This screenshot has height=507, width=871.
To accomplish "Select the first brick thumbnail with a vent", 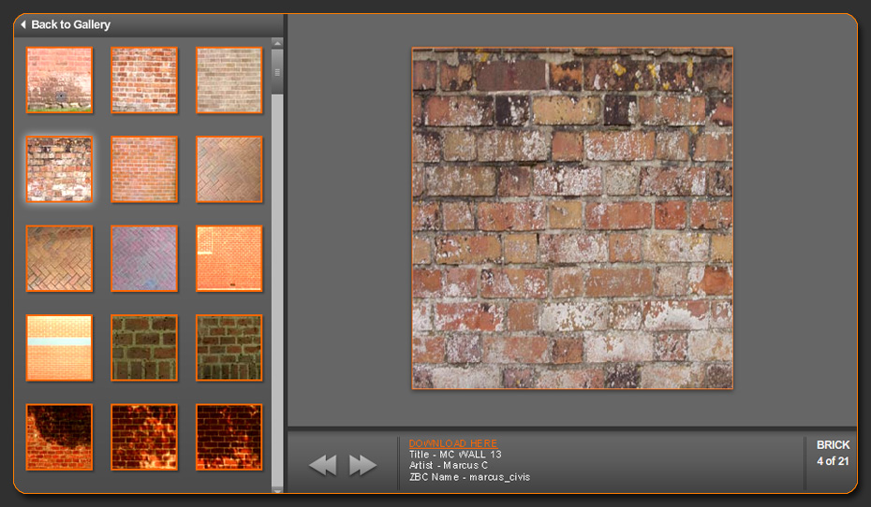I will click(x=60, y=80).
